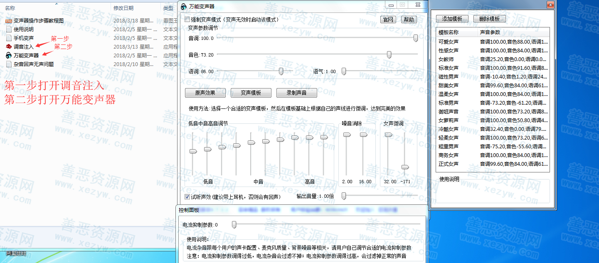
Task: Select the 御姐声音 template entry
Action: (x=449, y=111)
